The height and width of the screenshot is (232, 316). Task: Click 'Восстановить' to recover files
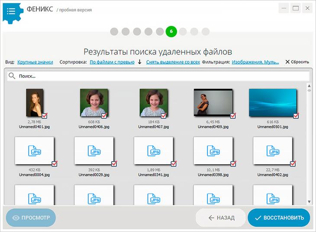point(279,218)
